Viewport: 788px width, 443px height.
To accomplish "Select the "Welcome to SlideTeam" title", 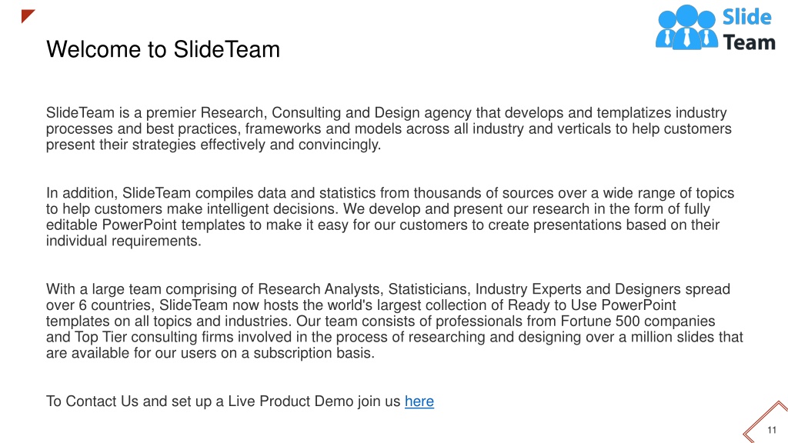I will click(x=163, y=49).
